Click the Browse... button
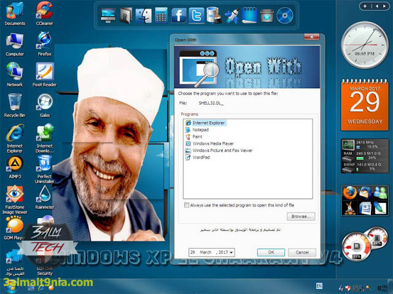 [x=301, y=216]
